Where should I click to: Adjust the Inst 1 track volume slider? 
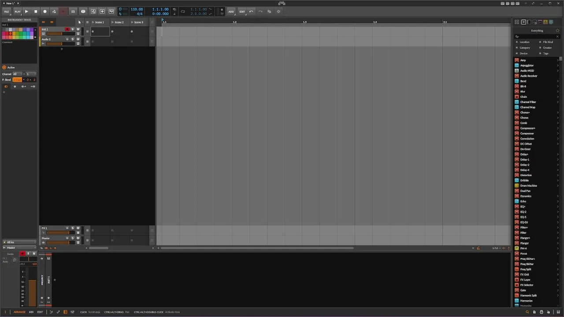[60, 34]
